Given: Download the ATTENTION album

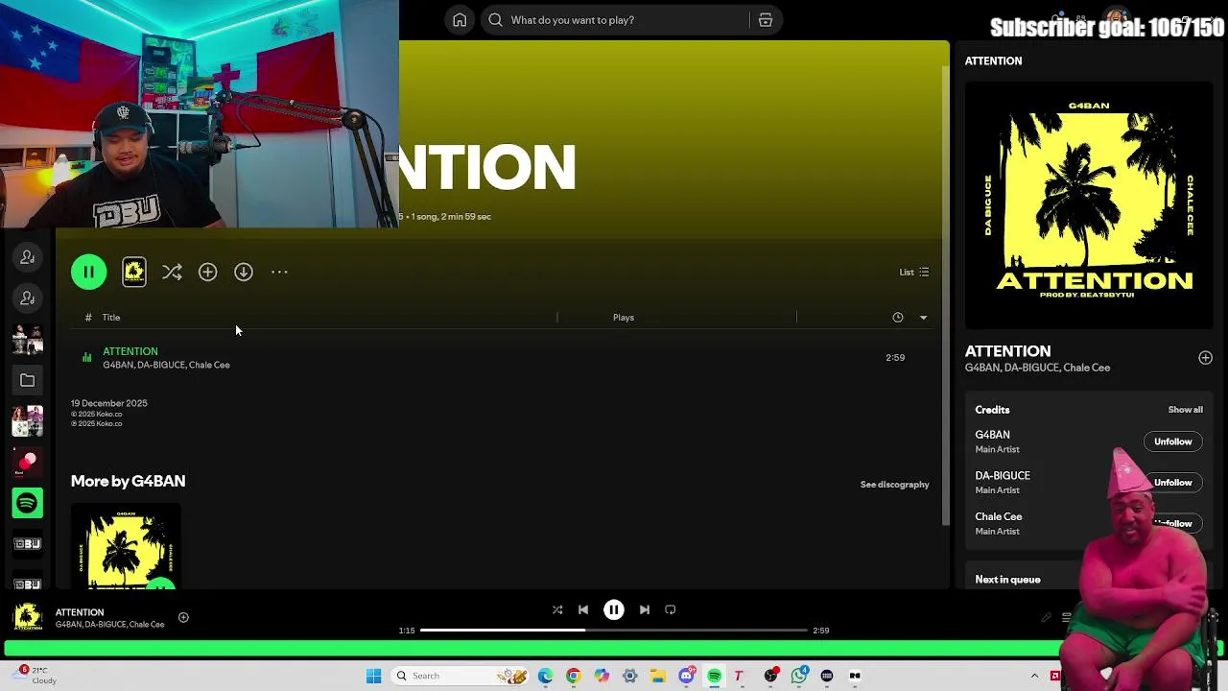Looking at the screenshot, I should [244, 273].
